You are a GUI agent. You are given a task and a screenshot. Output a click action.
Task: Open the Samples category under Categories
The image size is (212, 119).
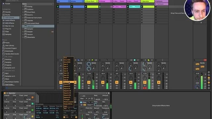(8, 34)
